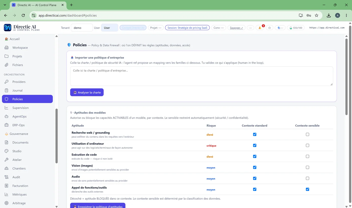Enable sensitive context for Utilisation d'ordinateur
Image resolution: width=352 pixels, height=208 pixels.
[x=307, y=145]
